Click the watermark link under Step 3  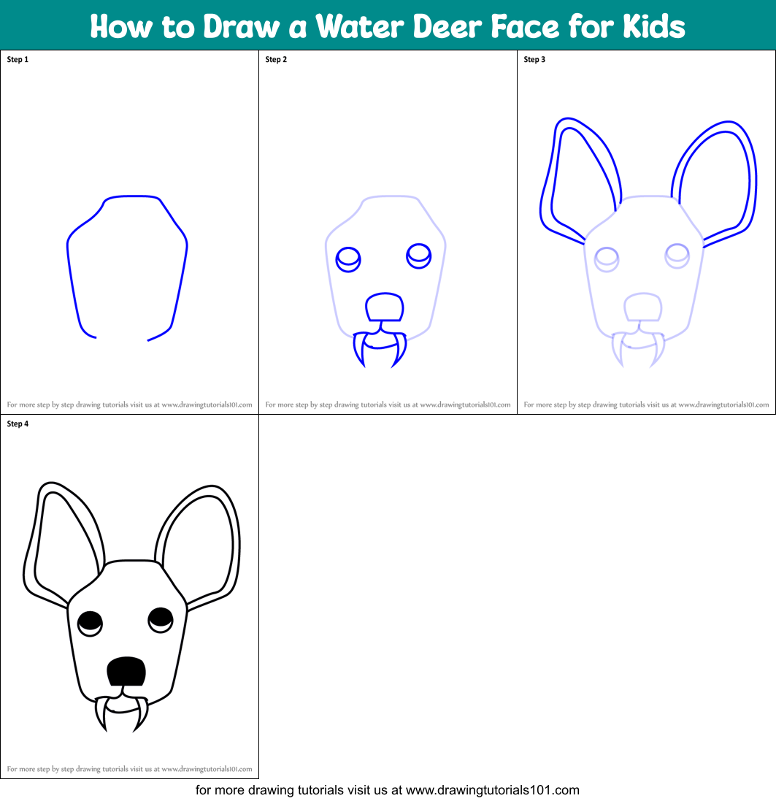tap(647, 404)
